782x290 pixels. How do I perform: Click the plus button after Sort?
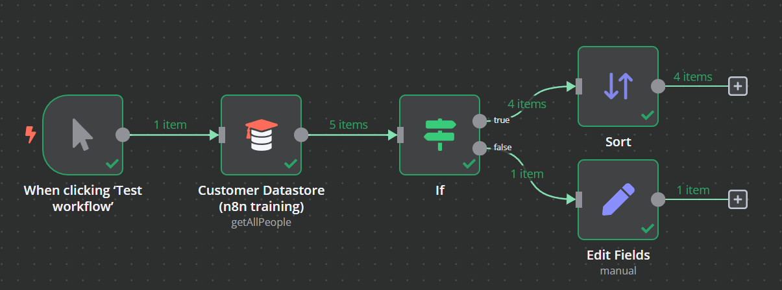click(737, 86)
